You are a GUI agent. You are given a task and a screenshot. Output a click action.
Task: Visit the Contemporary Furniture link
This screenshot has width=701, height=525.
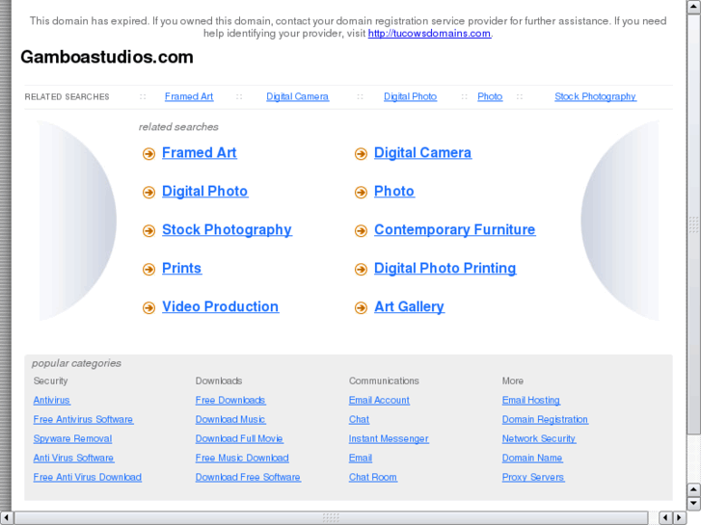(455, 229)
